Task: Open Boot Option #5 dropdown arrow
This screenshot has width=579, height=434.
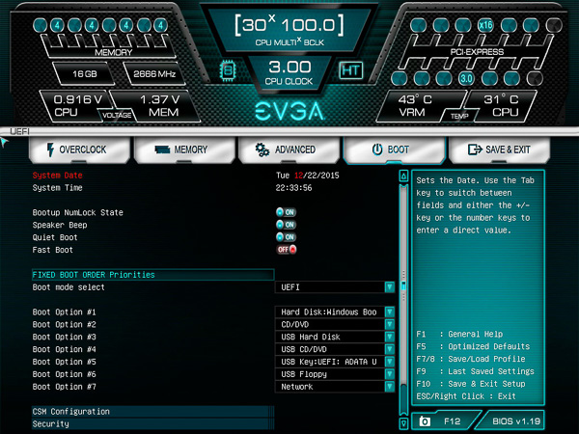Action: click(x=390, y=362)
